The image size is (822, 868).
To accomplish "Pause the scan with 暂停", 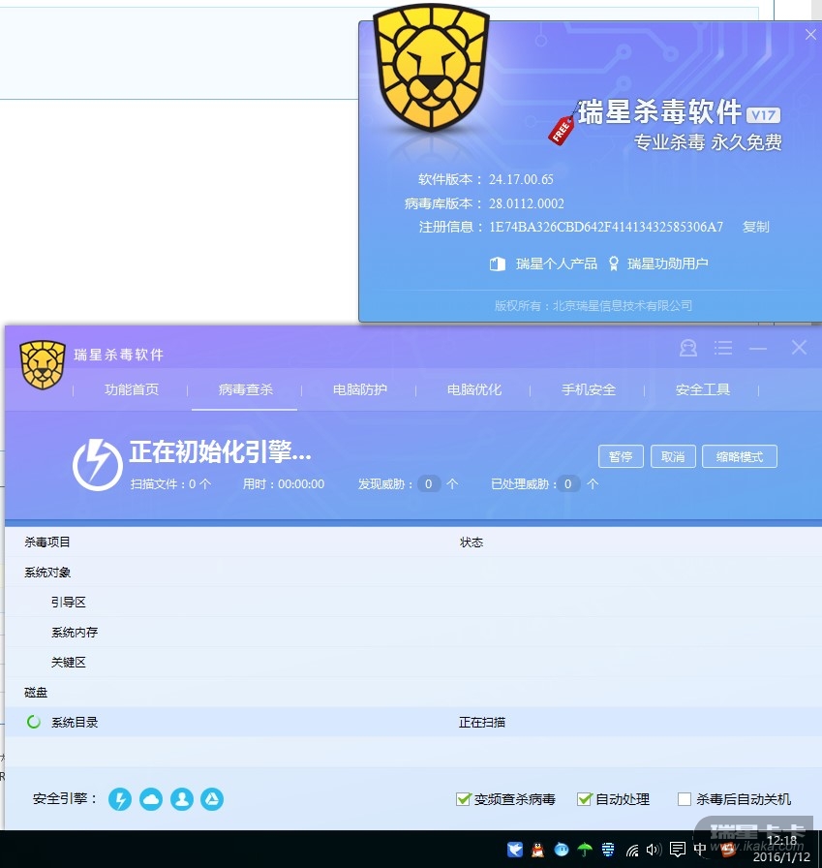I will pos(621,456).
